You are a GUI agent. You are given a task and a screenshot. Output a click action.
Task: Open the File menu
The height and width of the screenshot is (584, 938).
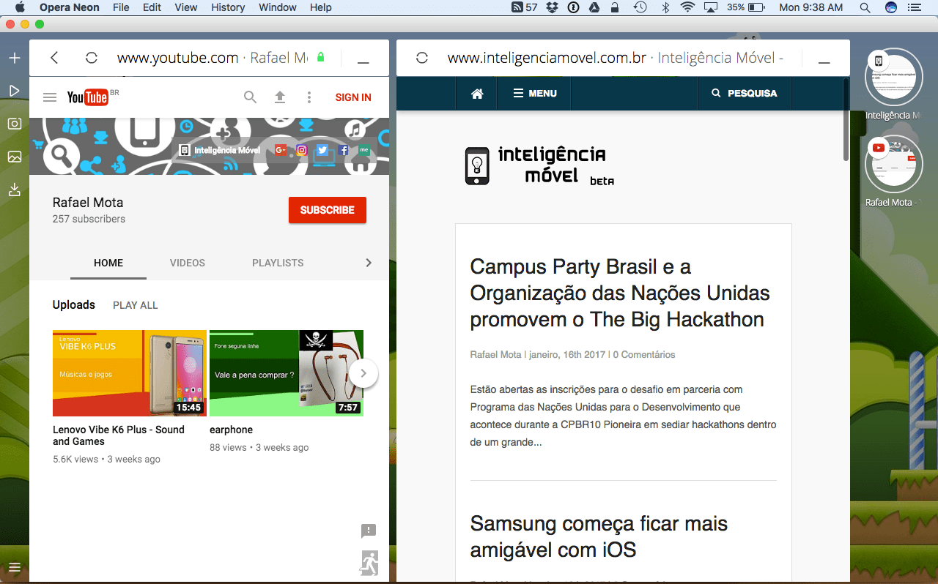pyautogui.click(x=121, y=7)
